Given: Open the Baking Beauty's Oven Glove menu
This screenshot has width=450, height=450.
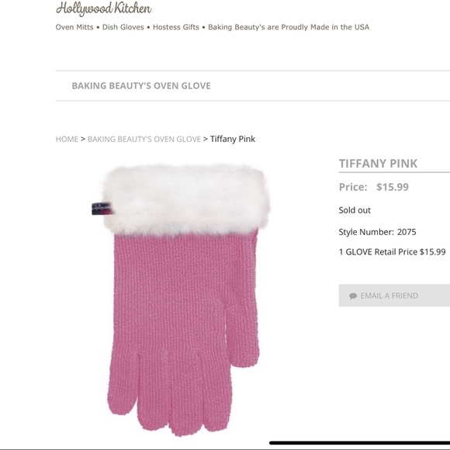Looking at the screenshot, I should point(141,85).
